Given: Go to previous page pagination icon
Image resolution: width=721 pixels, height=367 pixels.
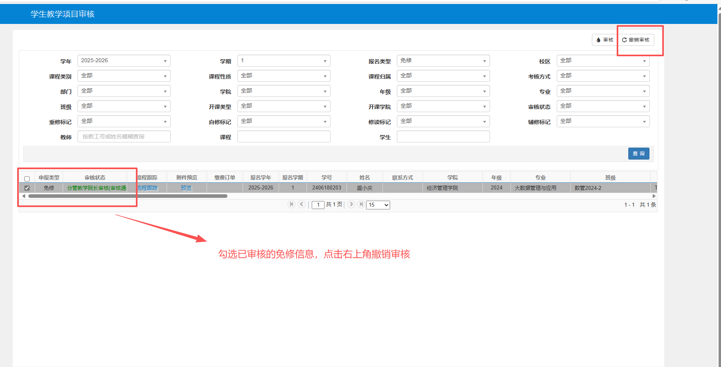Looking at the screenshot, I should (x=302, y=204).
